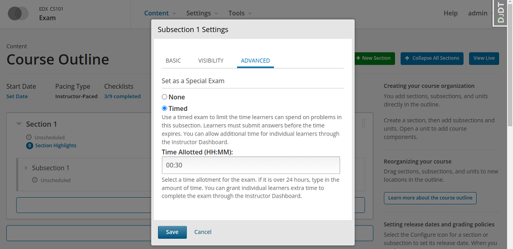Screen dimensions: 513x249
Task: Open the Section Highlights link
Action: pos(55,145)
